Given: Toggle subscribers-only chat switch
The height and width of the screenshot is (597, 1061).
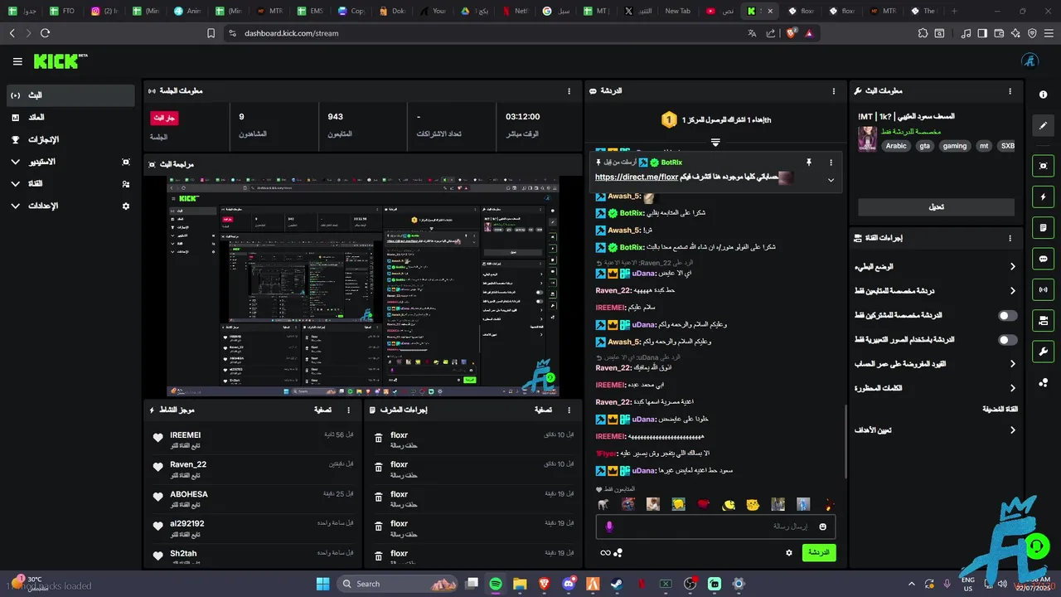Looking at the screenshot, I should point(1007,316).
